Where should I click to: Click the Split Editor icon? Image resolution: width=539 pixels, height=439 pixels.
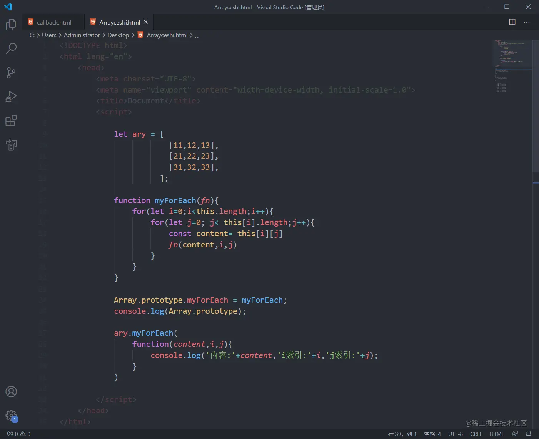[512, 22]
